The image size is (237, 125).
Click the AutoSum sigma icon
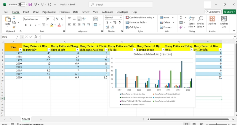tap(181, 17)
